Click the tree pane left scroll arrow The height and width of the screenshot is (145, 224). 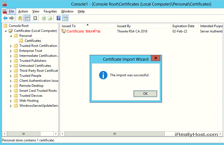click(x=5, y=134)
